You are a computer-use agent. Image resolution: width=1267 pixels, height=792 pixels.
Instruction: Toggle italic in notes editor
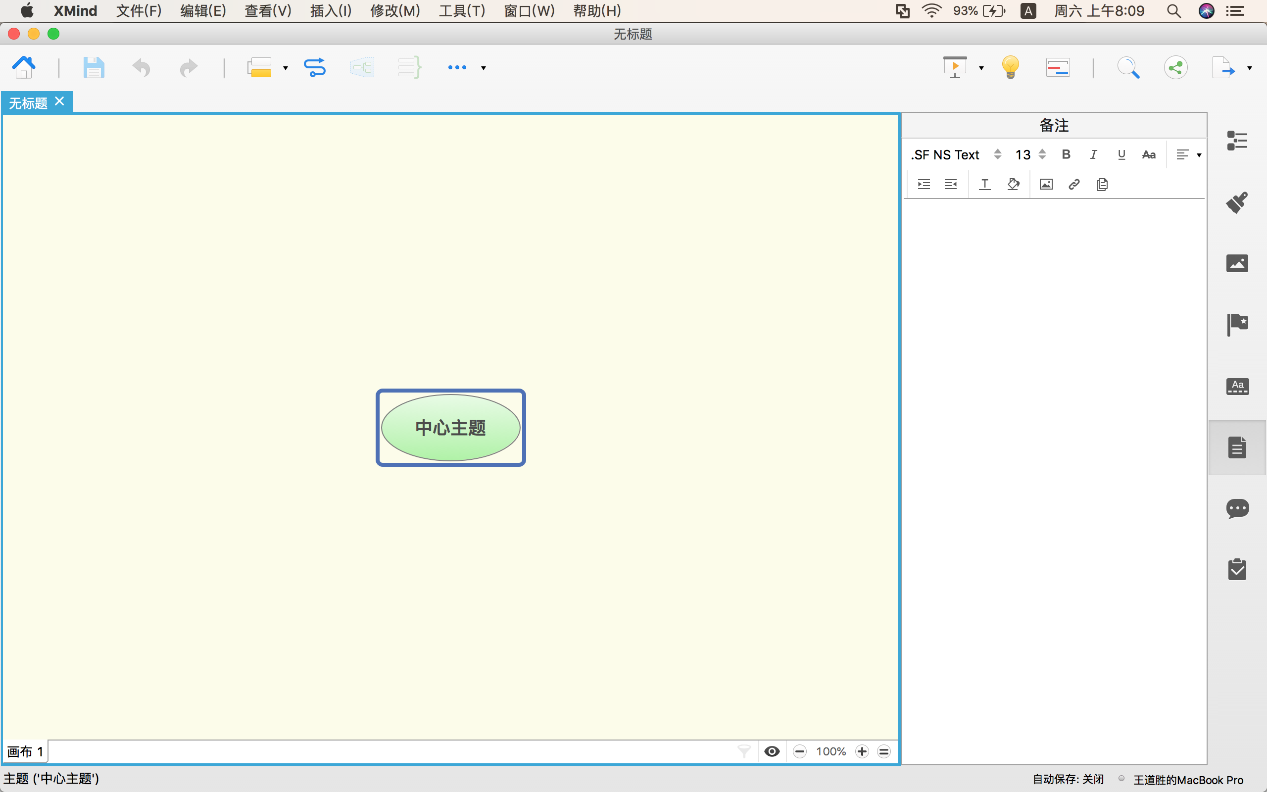click(x=1094, y=154)
